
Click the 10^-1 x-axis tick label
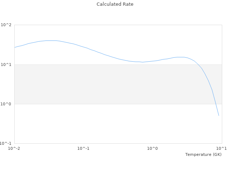tap(83, 148)
